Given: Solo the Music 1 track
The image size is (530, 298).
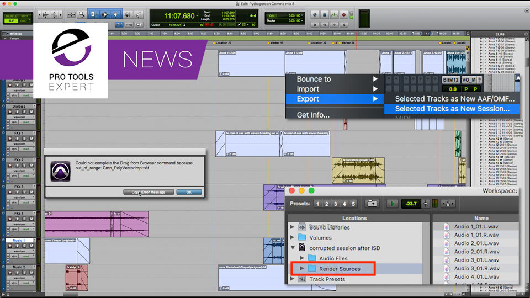Looking at the screenshot, I should (x=24, y=246).
